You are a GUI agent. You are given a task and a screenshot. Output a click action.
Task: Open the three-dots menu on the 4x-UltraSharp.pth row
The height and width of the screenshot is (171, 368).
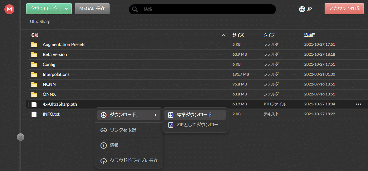(358, 104)
